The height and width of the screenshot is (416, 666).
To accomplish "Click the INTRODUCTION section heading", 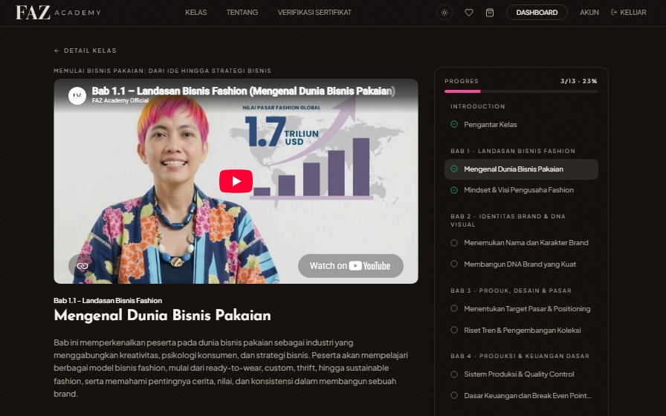I will point(478,106).
